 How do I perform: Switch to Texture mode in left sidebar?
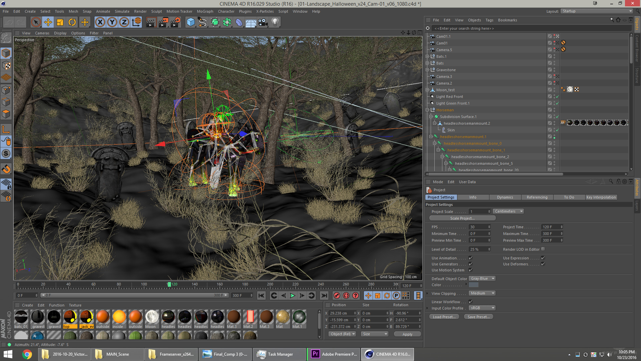pyautogui.click(x=6, y=65)
